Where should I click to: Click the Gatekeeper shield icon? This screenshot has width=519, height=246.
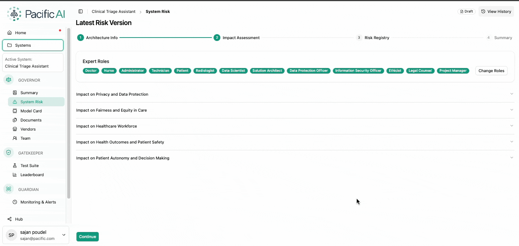point(9,153)
